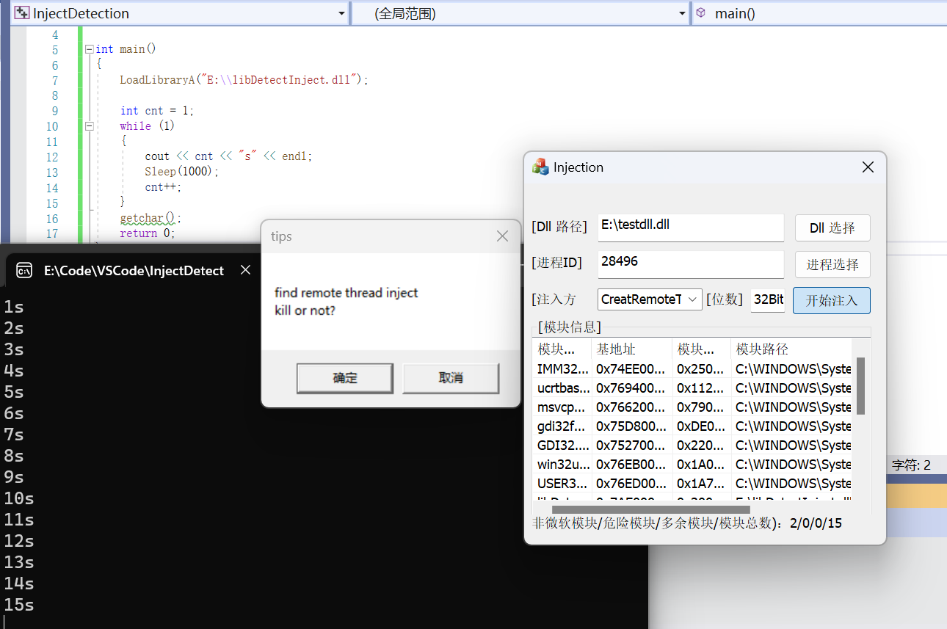Collapse the while (1) code block

[x=90, y=126]
